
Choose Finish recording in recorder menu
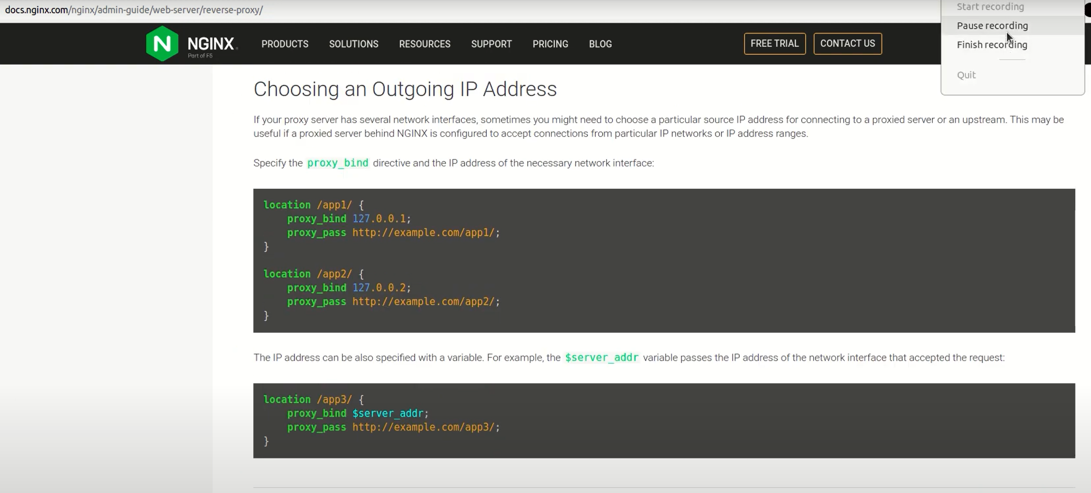992,45
